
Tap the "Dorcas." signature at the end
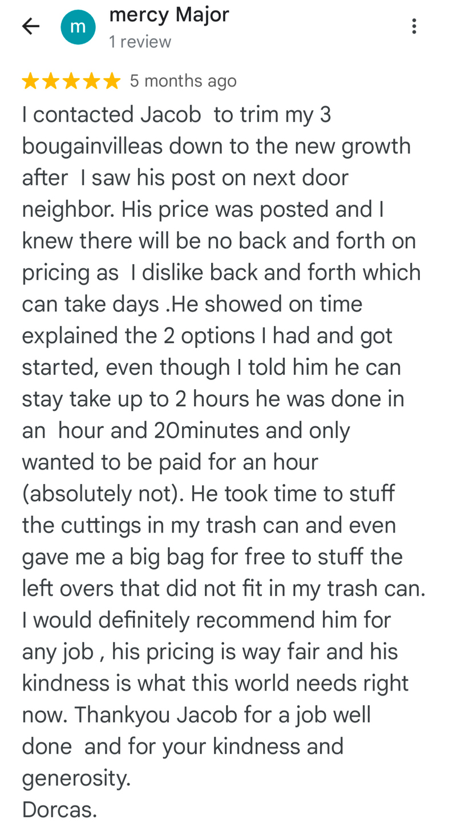pyautogui.click(x=59, y=809)
